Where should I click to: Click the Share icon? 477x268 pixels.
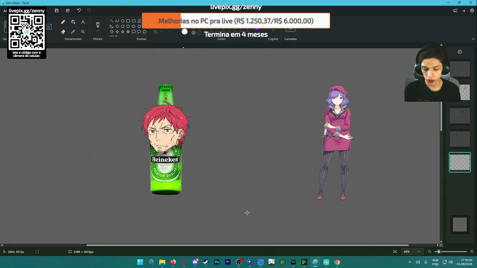(x=68, y=11)
